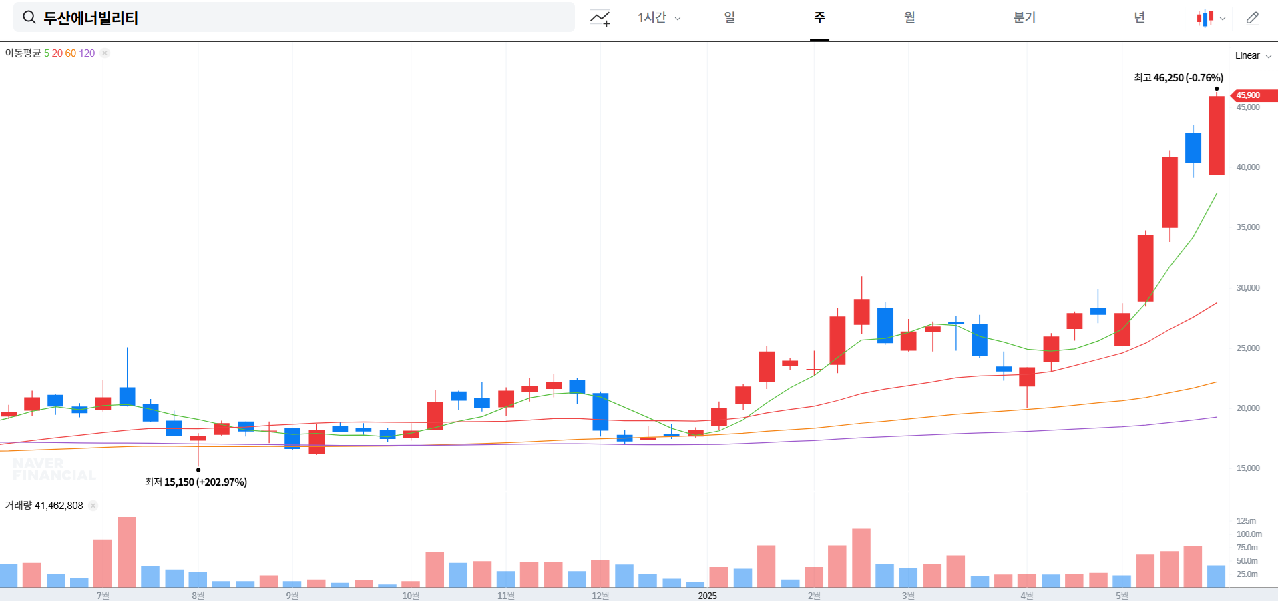Image resolution: width=1278 pixels, height=601 pixels.
Task: Switch to the 월 monthly tab
Action: [909, 17]
